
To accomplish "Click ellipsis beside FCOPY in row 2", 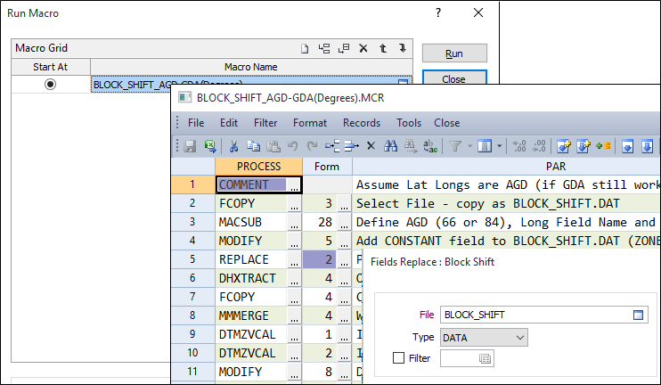I will pos(294,204).
